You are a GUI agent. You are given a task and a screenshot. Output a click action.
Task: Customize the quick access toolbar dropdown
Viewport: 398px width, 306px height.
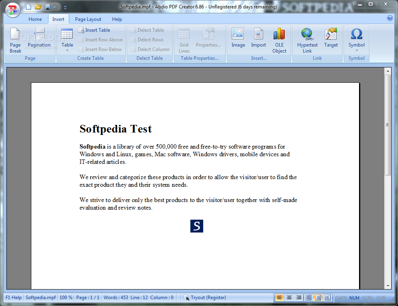(x=65, y=7)
